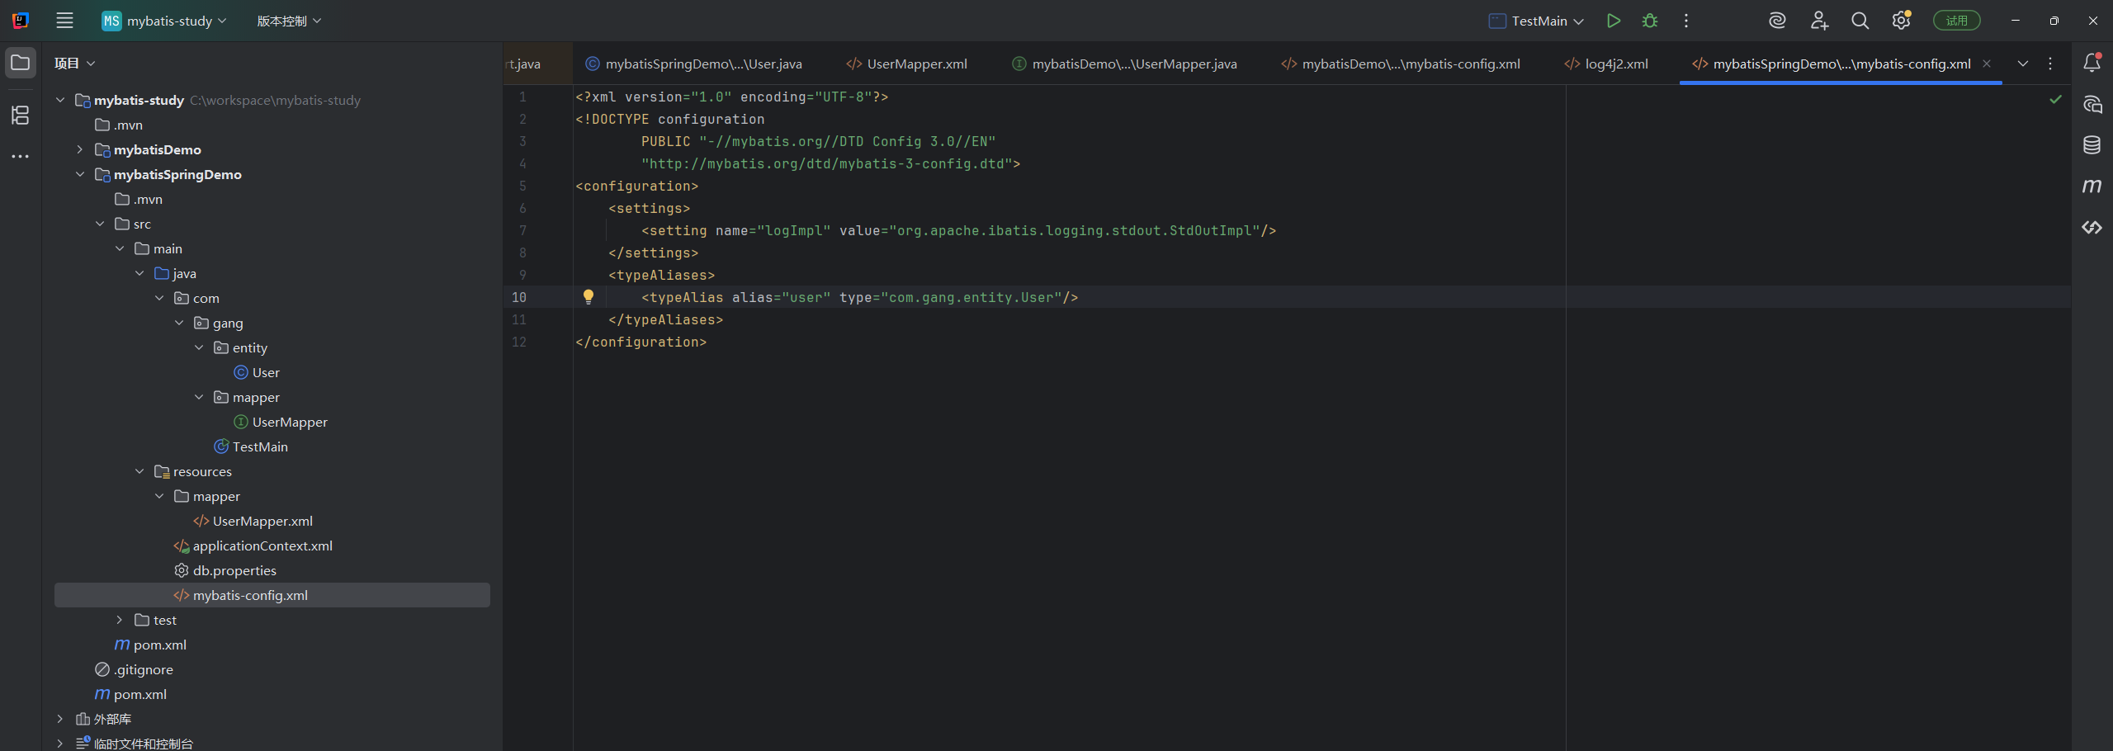Select applicationContext.xml file

coord(262,546)
